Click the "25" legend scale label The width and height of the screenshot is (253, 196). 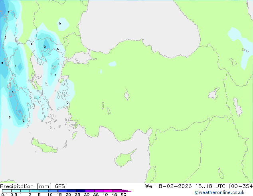point(77,194)
